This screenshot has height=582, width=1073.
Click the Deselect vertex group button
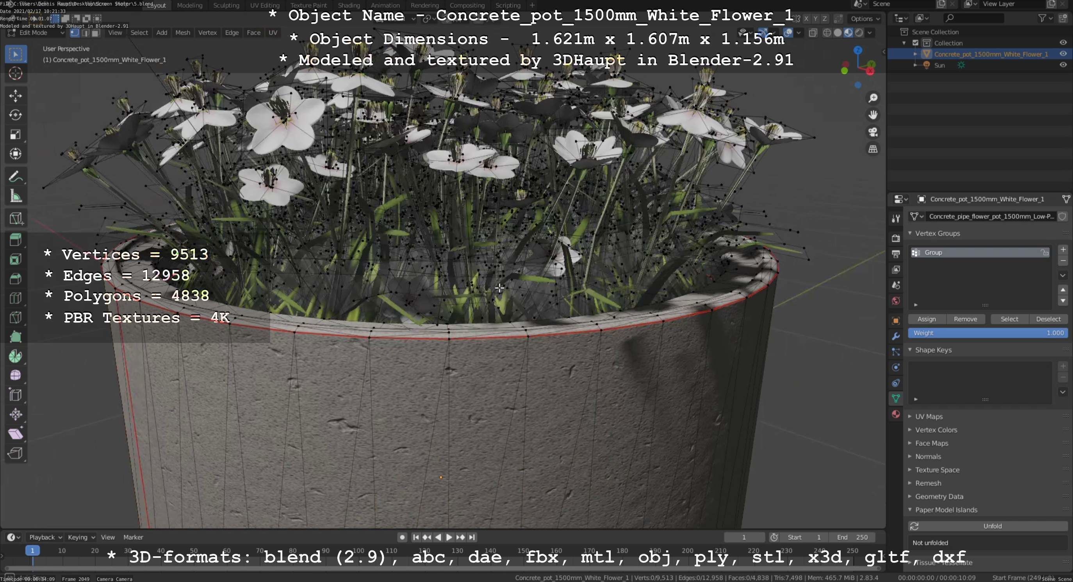1048,319
